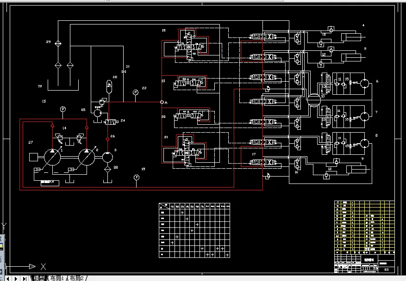This screenshot has width=406, height=281.
Task: Select pressure gauge P at bottom center
Action: 137,177
